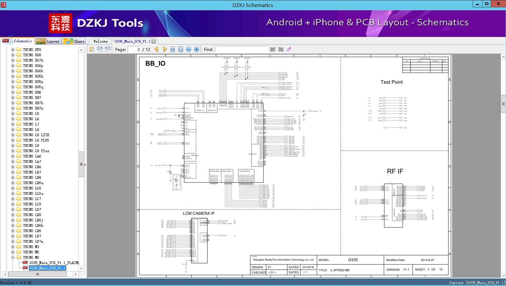The width and height of the screenshot is (506, 286).
Task: Click the Find search box
Action: click(241, 49)
